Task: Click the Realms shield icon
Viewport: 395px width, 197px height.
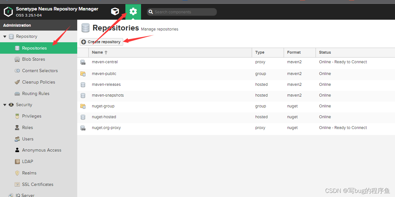Action: (17, 173)
